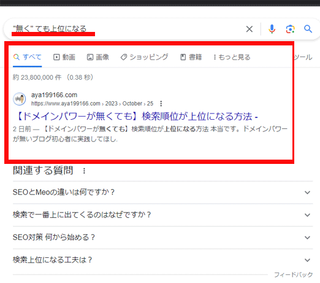Click the フィードバック link

[x=293, y=274]
